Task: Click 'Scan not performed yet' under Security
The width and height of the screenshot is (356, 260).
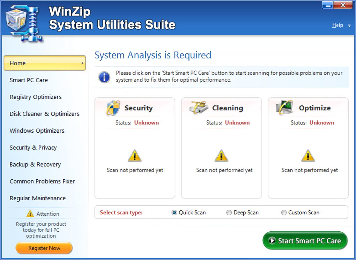Action: (135, 170)
